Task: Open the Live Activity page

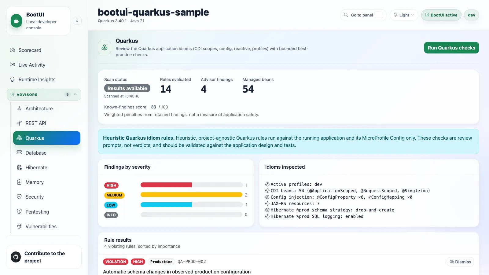Action: click(44, 65)
